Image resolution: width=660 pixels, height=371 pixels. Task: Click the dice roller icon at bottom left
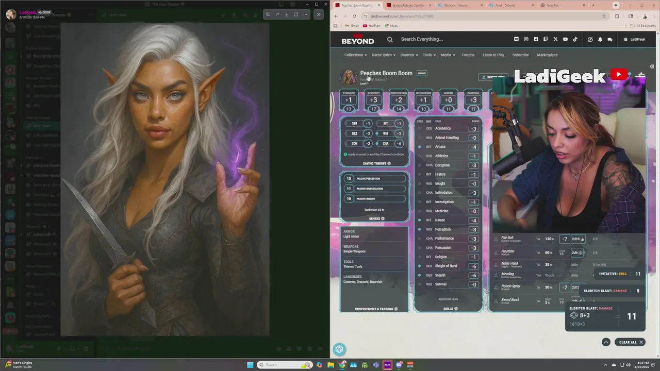point(339,349)
